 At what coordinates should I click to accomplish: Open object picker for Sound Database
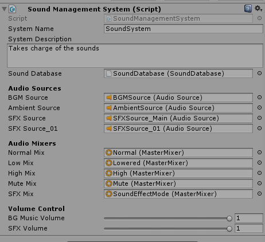259,73
